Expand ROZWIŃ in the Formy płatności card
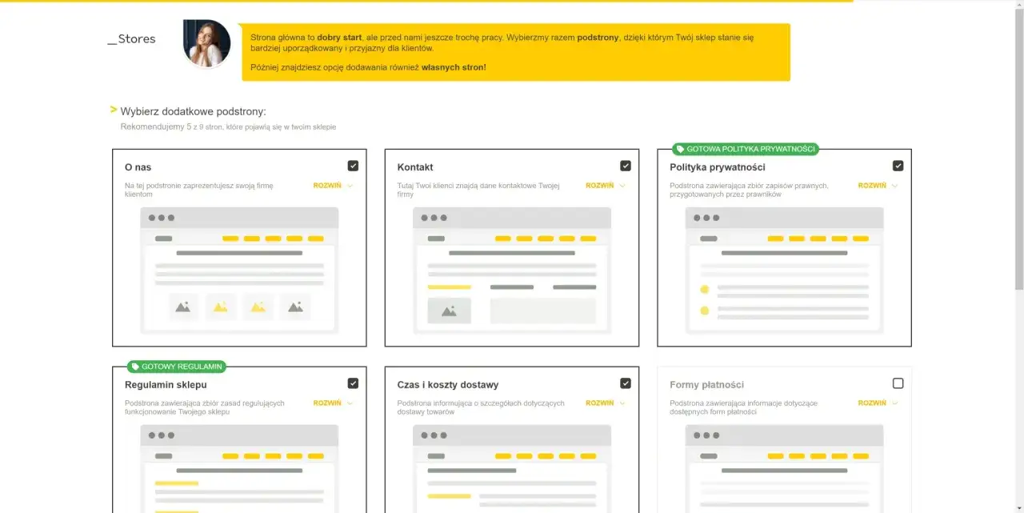 [878, 403]
